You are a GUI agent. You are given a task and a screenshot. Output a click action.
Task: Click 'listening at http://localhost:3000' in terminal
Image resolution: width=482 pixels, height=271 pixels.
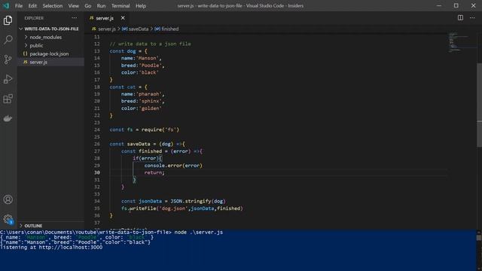point(51,248)
